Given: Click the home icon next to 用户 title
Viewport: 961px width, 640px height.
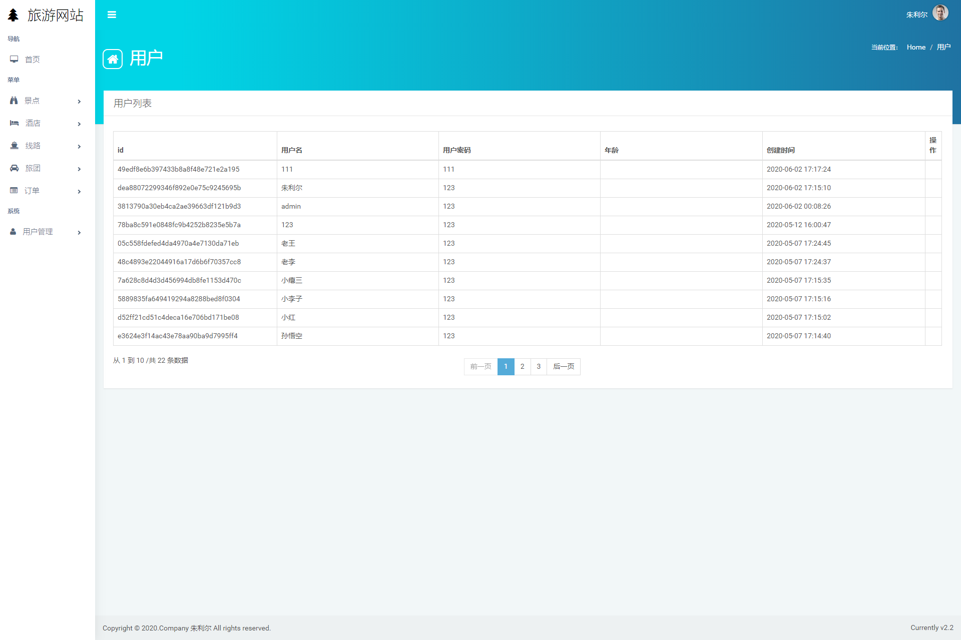Looking at the screenshot, I should (113, 59).
